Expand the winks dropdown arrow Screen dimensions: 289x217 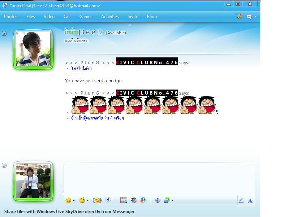[87, 201]
